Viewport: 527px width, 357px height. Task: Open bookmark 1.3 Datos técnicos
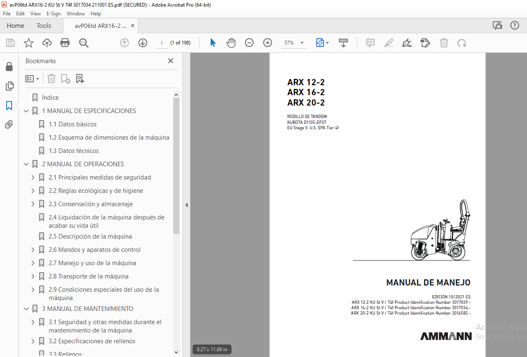[74, 151]
